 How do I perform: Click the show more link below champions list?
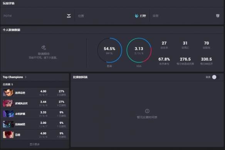[x=35, y=144]
